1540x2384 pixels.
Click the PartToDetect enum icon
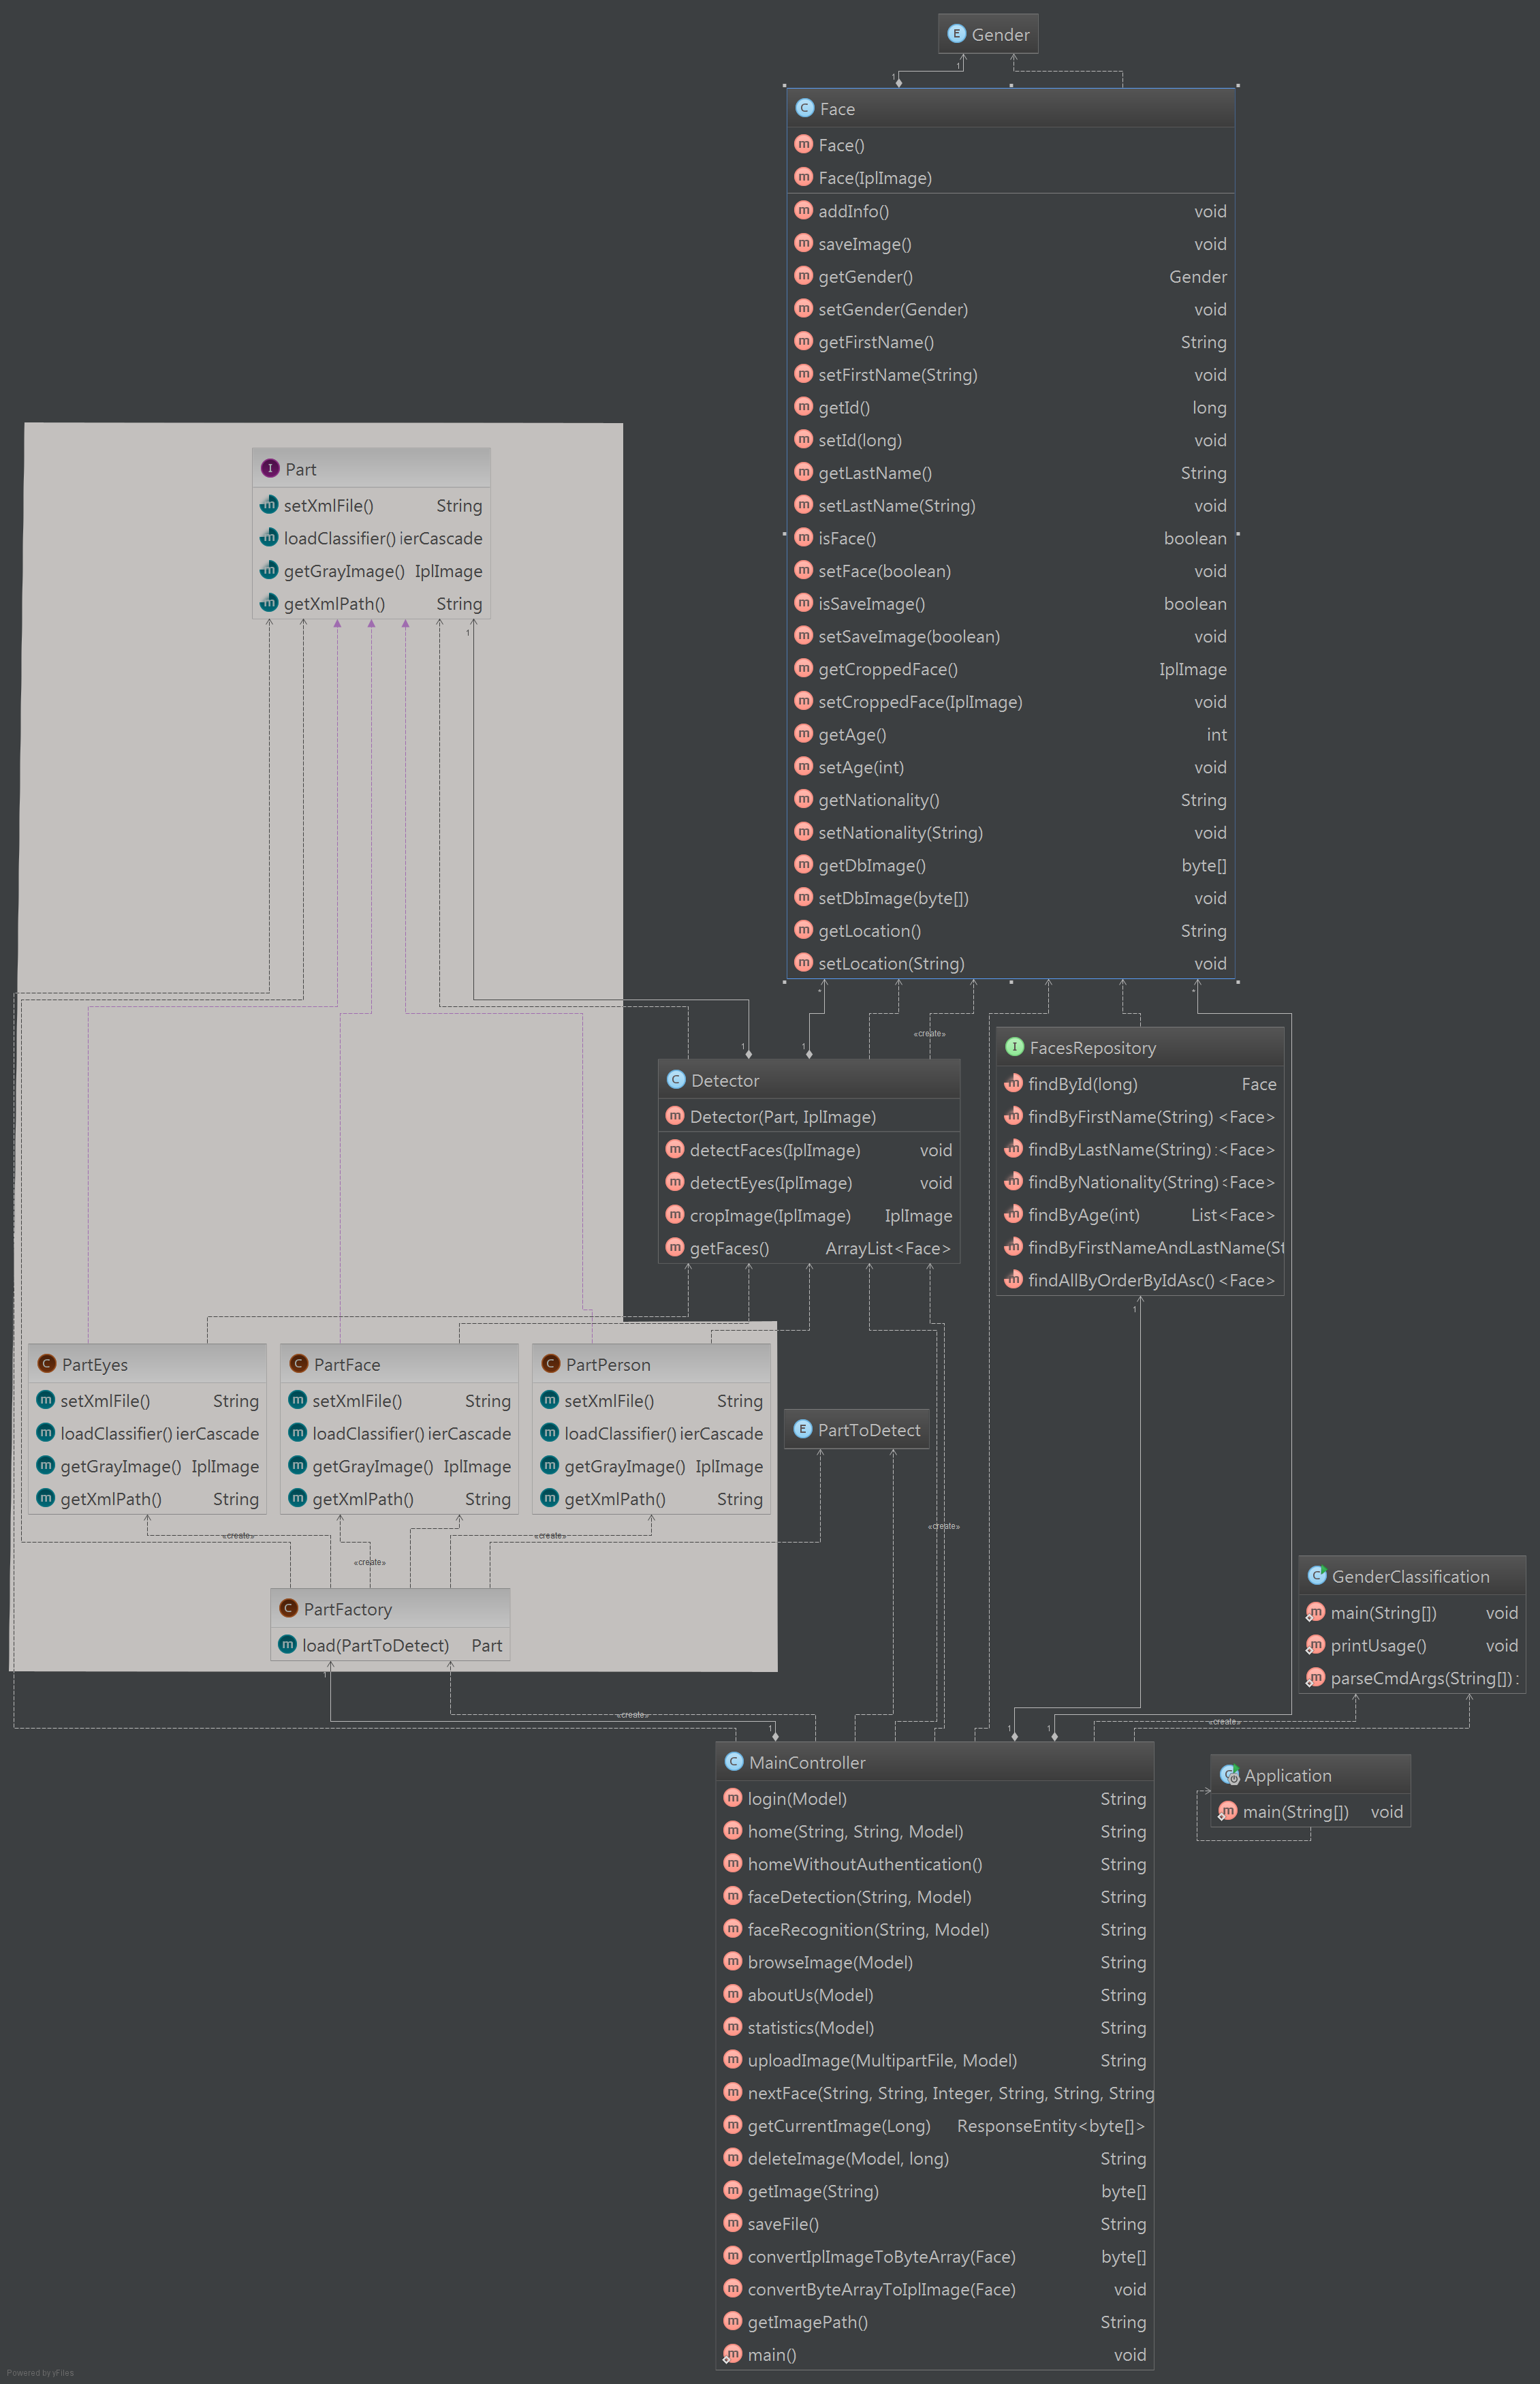(x=802, y=1429)
